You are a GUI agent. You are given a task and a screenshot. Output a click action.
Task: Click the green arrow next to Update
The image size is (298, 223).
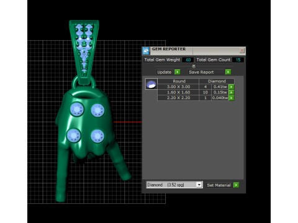coord(177,72)
